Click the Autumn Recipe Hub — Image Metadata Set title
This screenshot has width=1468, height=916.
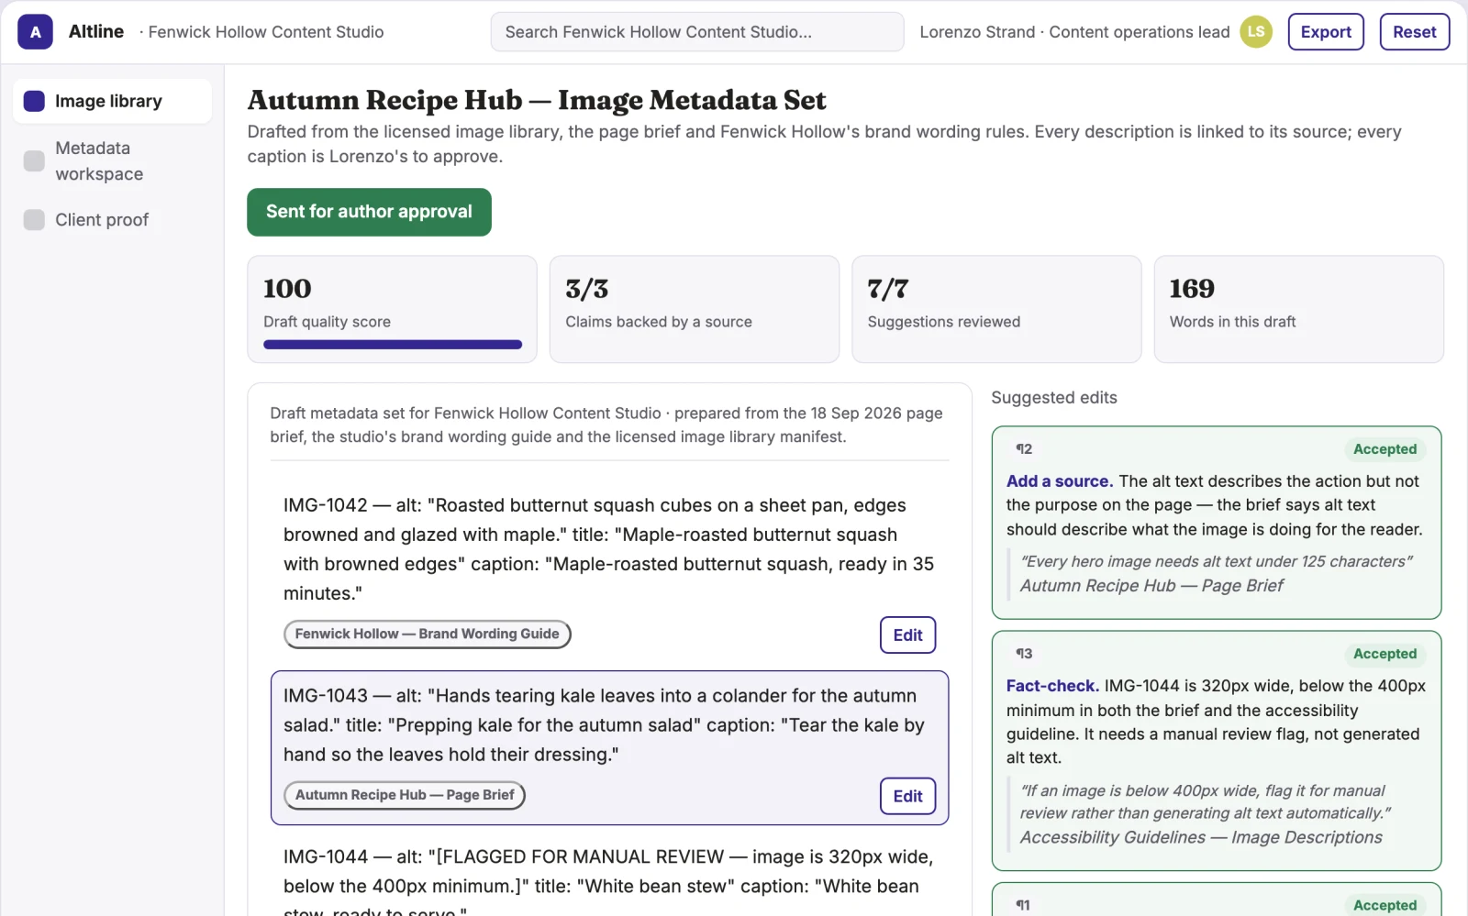tap(537, 100)
